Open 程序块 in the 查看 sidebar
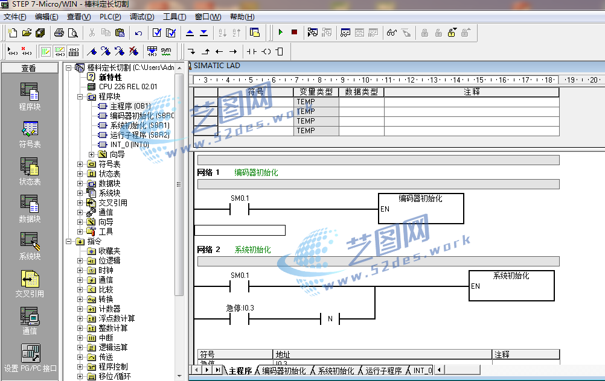 (30, 96)
